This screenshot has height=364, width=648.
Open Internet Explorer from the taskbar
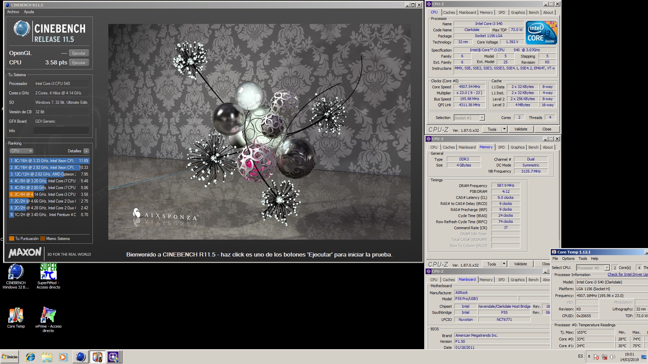30,357
